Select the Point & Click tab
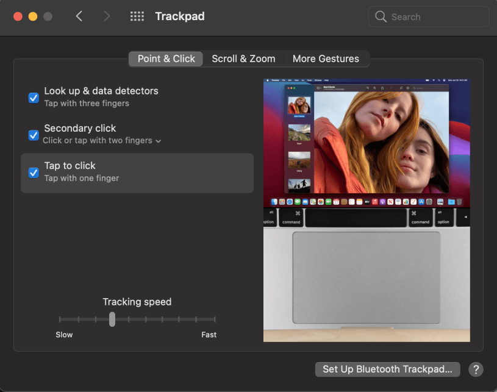 pos(166,59)
